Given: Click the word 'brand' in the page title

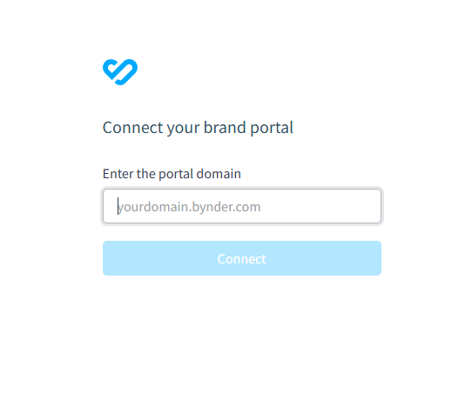Looking at the screenshot, I should tap(225, 127).
